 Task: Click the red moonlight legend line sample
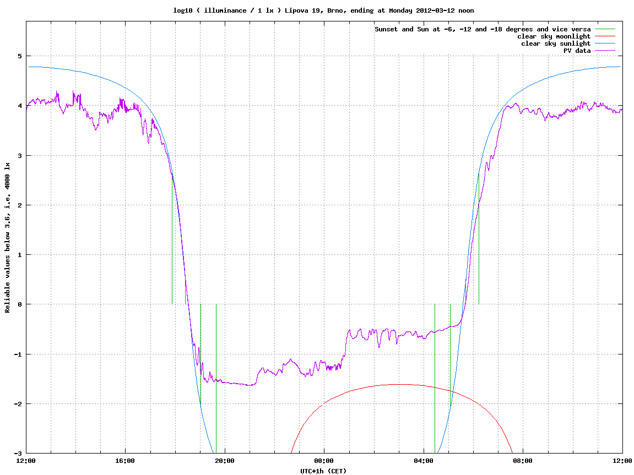(x=605, y=36)
